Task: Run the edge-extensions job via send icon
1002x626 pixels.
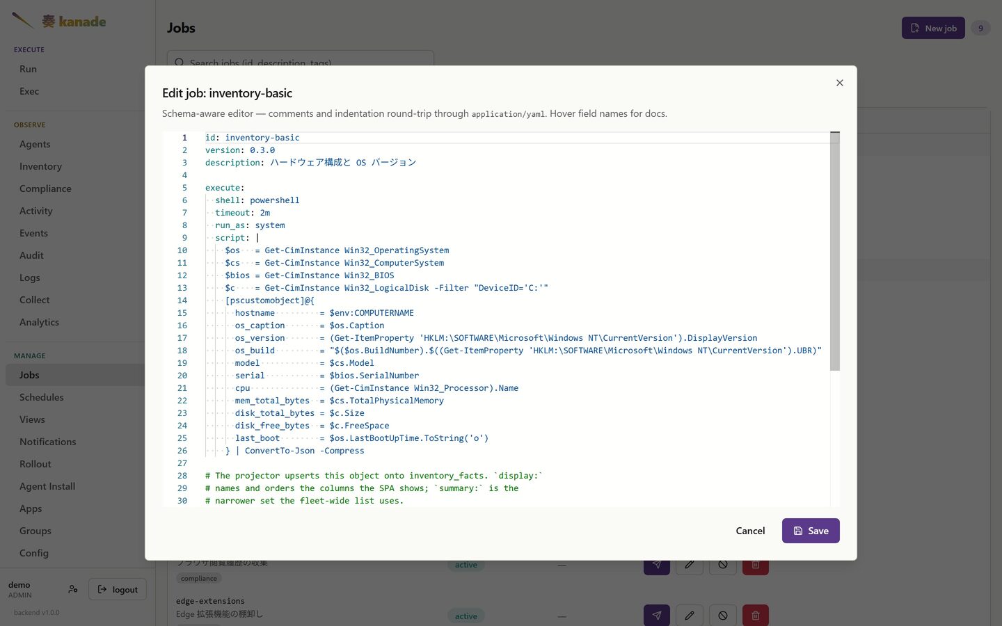Action: tap(657, 615)
